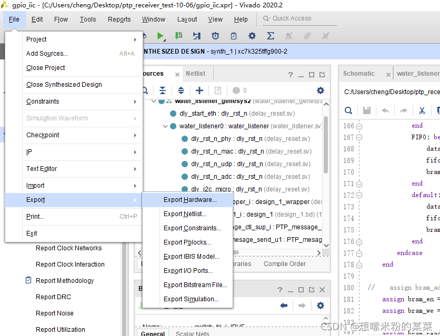Select Export Hardware... from submenu
This screenshot has height=336, width=440.
[187, 199]
